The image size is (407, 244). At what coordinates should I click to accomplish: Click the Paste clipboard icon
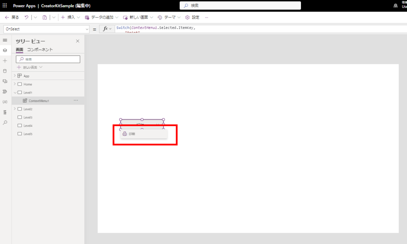pos(45,17)
